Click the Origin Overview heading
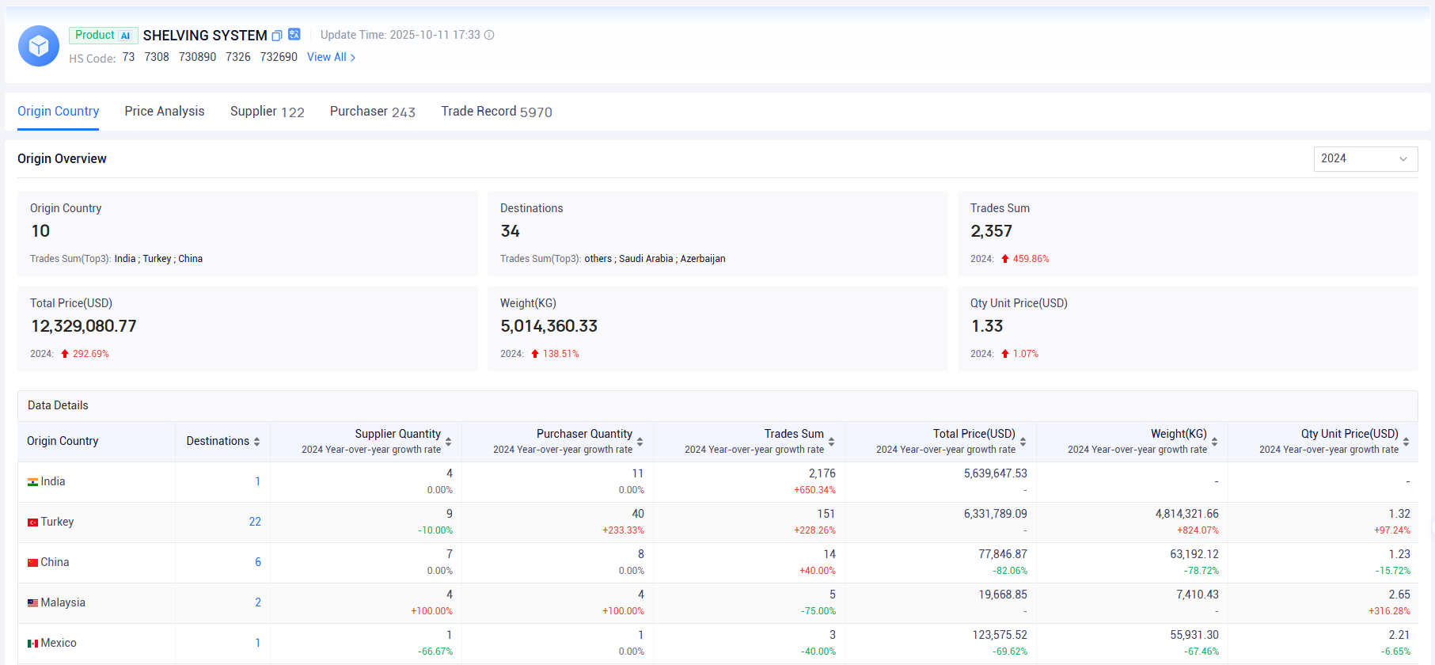The width and height of the screenshot is (1435, 665). (x=62, y=158)
